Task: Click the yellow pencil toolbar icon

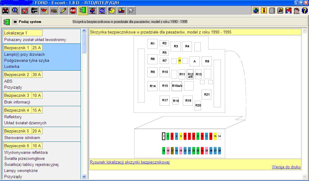Action: pyautogui.click(x=63, y=11)
